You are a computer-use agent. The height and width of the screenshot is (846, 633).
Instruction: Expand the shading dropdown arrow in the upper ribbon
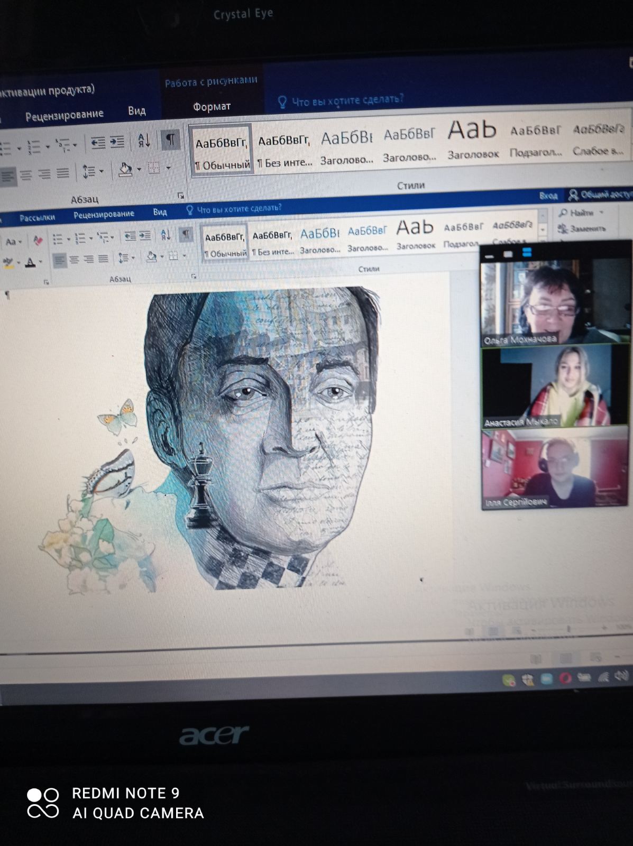(x=139, y=170)
